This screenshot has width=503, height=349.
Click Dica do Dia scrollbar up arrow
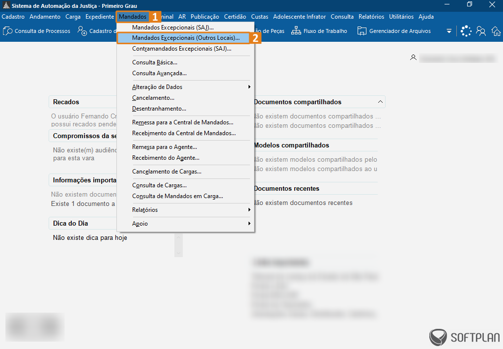pos(179,237)
